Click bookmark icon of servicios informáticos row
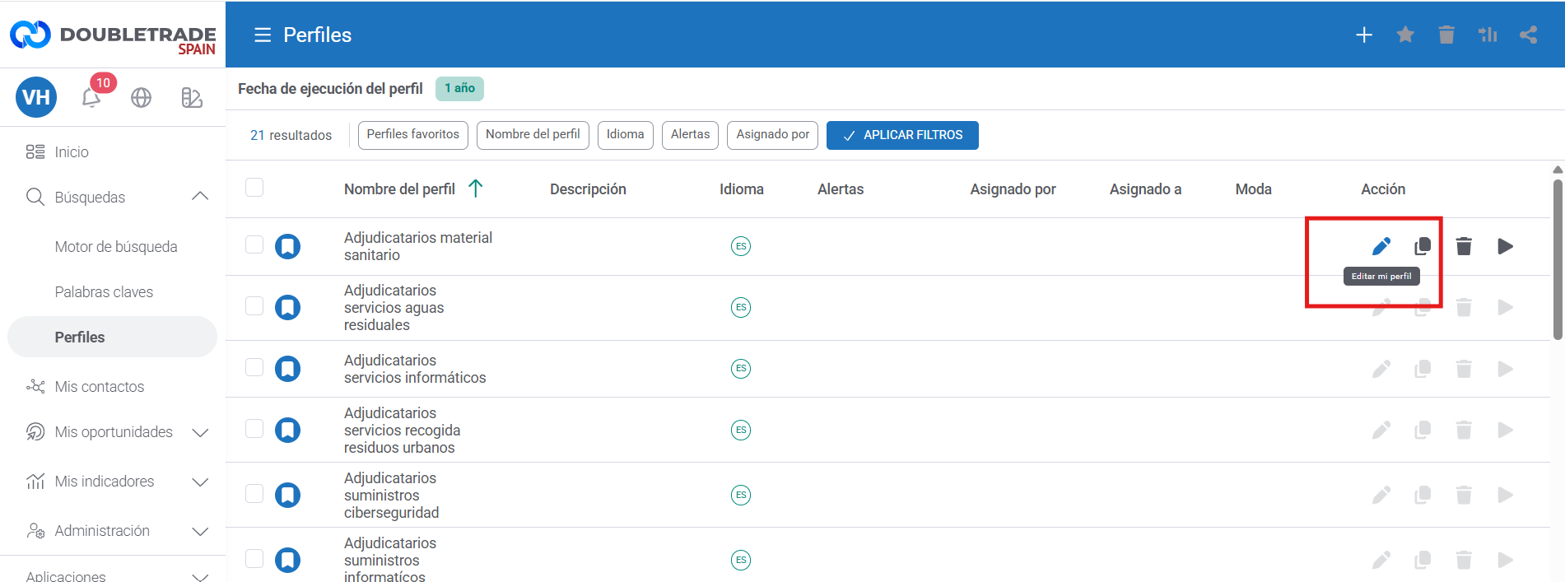Image resolution: width=1565 pixels, height=582 pixels. 287,369
